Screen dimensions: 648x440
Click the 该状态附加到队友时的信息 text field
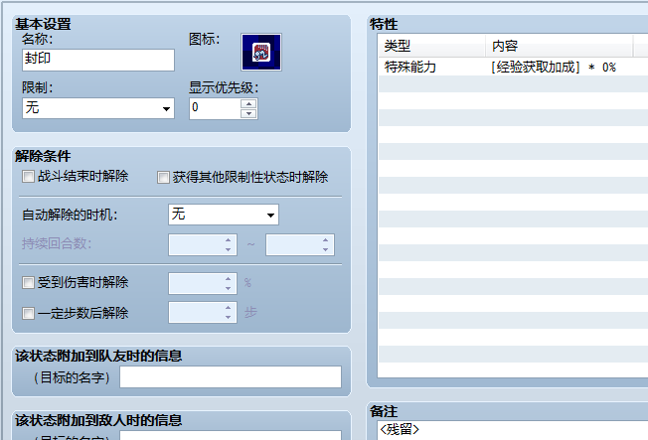[x=231, y=376]
